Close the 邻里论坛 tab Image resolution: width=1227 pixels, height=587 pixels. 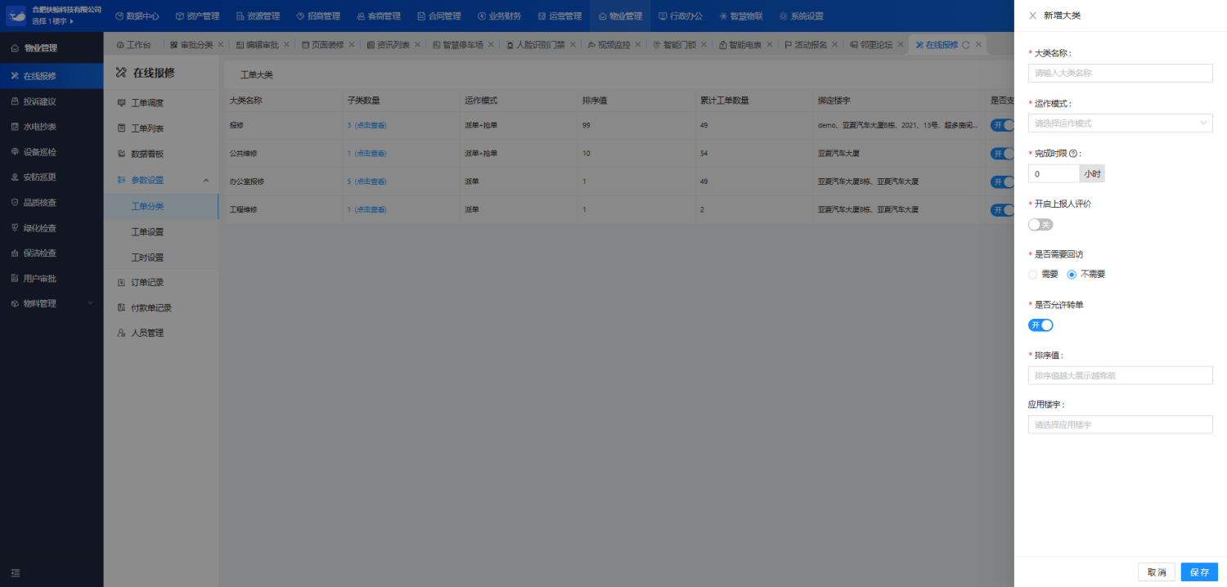pyautogui.click(x=901, y=45)
